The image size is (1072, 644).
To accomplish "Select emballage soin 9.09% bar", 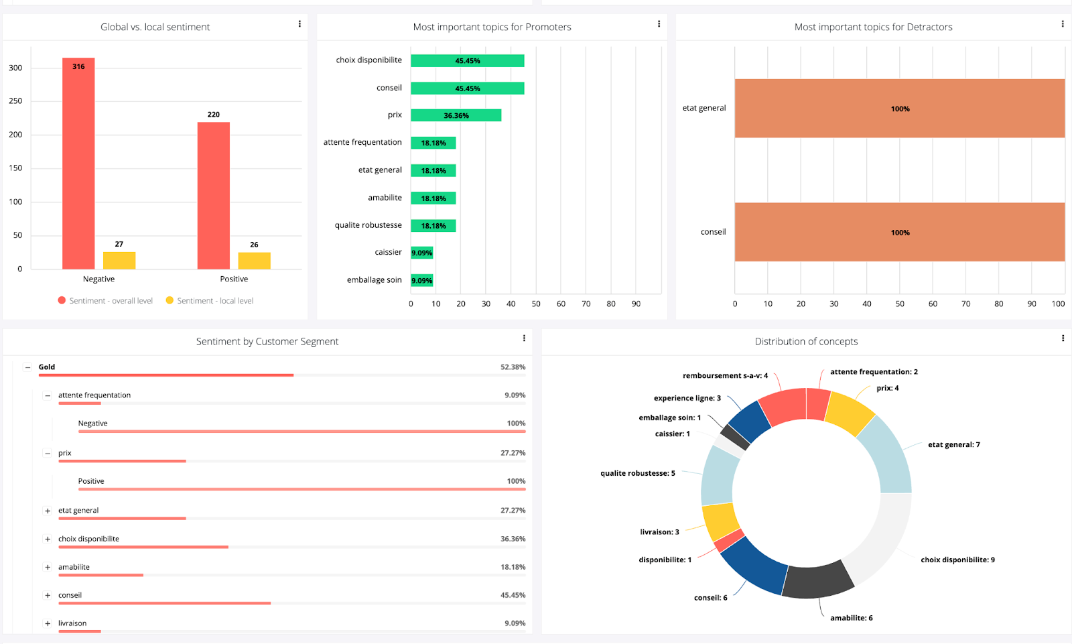I will click(x=422, y=280).
